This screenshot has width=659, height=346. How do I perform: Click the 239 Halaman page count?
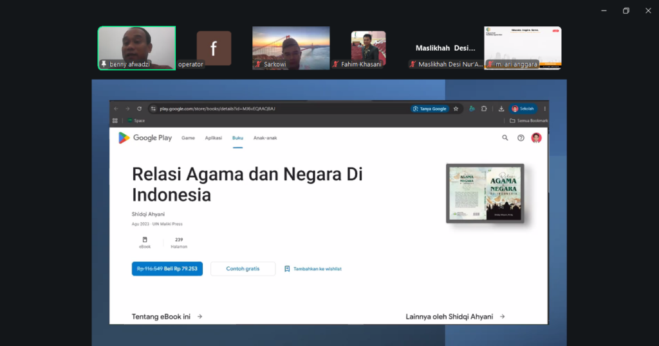click(x=179, y=243)
